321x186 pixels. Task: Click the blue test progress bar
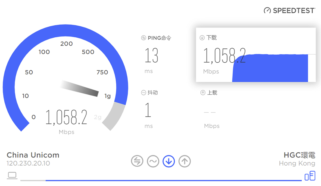coord(173,181)
